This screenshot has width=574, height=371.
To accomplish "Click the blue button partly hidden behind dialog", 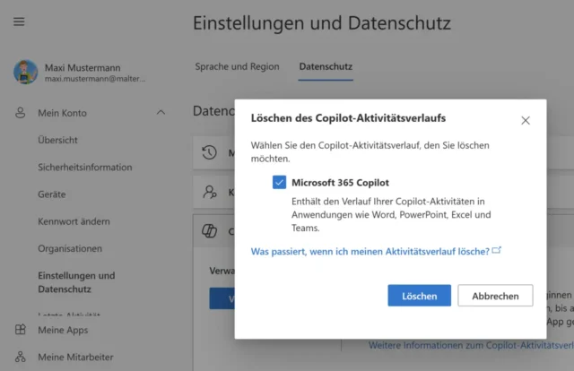I will [222, 298].
